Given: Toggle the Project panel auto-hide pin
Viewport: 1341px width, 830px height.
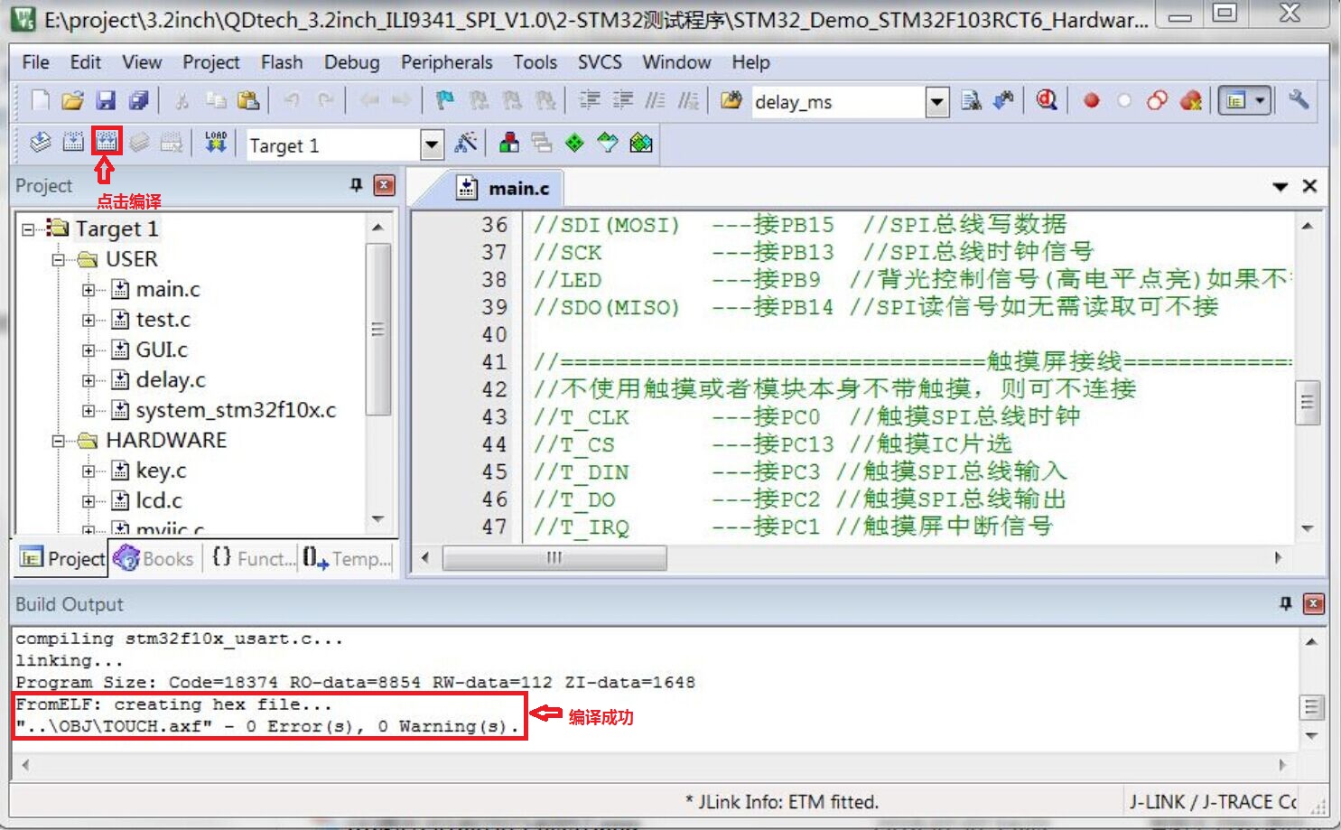Looking at the screenshot, I should pyautogui.click(x=356, y=185).
